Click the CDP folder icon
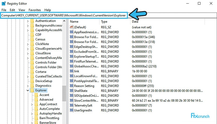 click(32, 35)
